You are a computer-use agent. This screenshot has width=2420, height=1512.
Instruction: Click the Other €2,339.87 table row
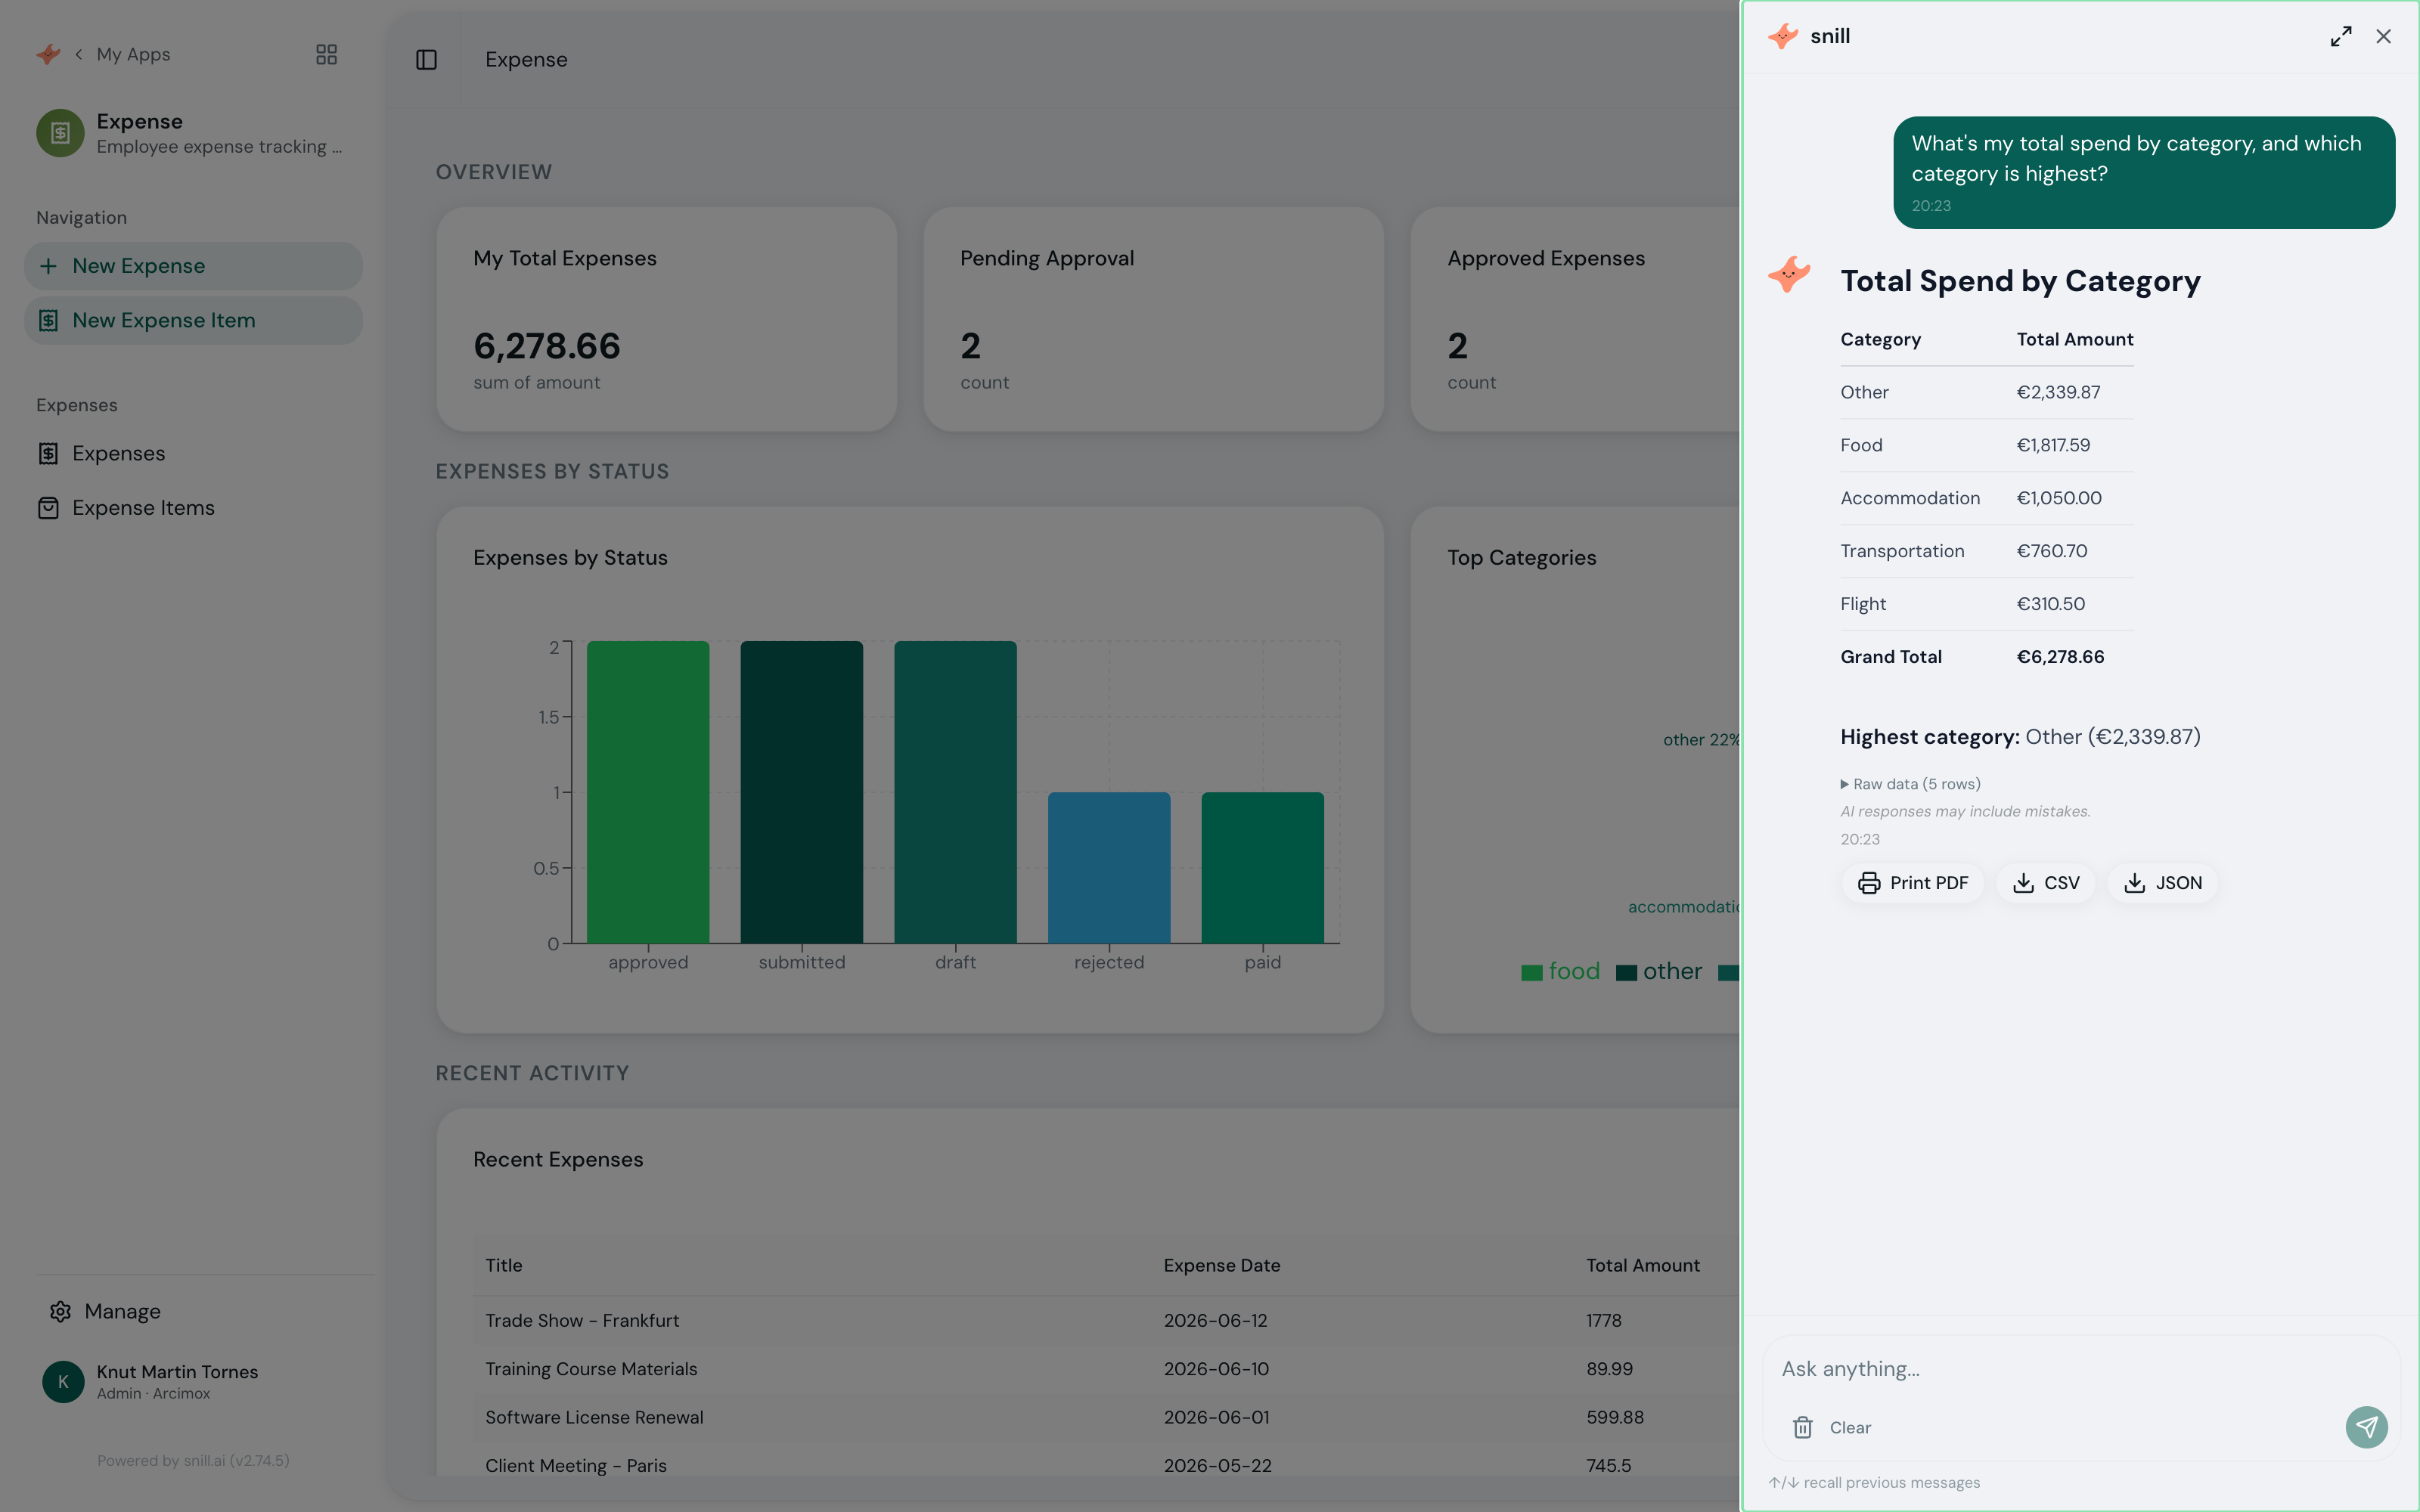point(1986,393)
